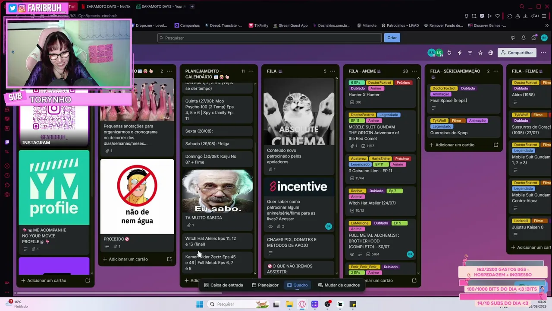Toggle the Witch Hat Atelier 10/13 checklist badge
552x311 pixels.
tap(357, 210)
